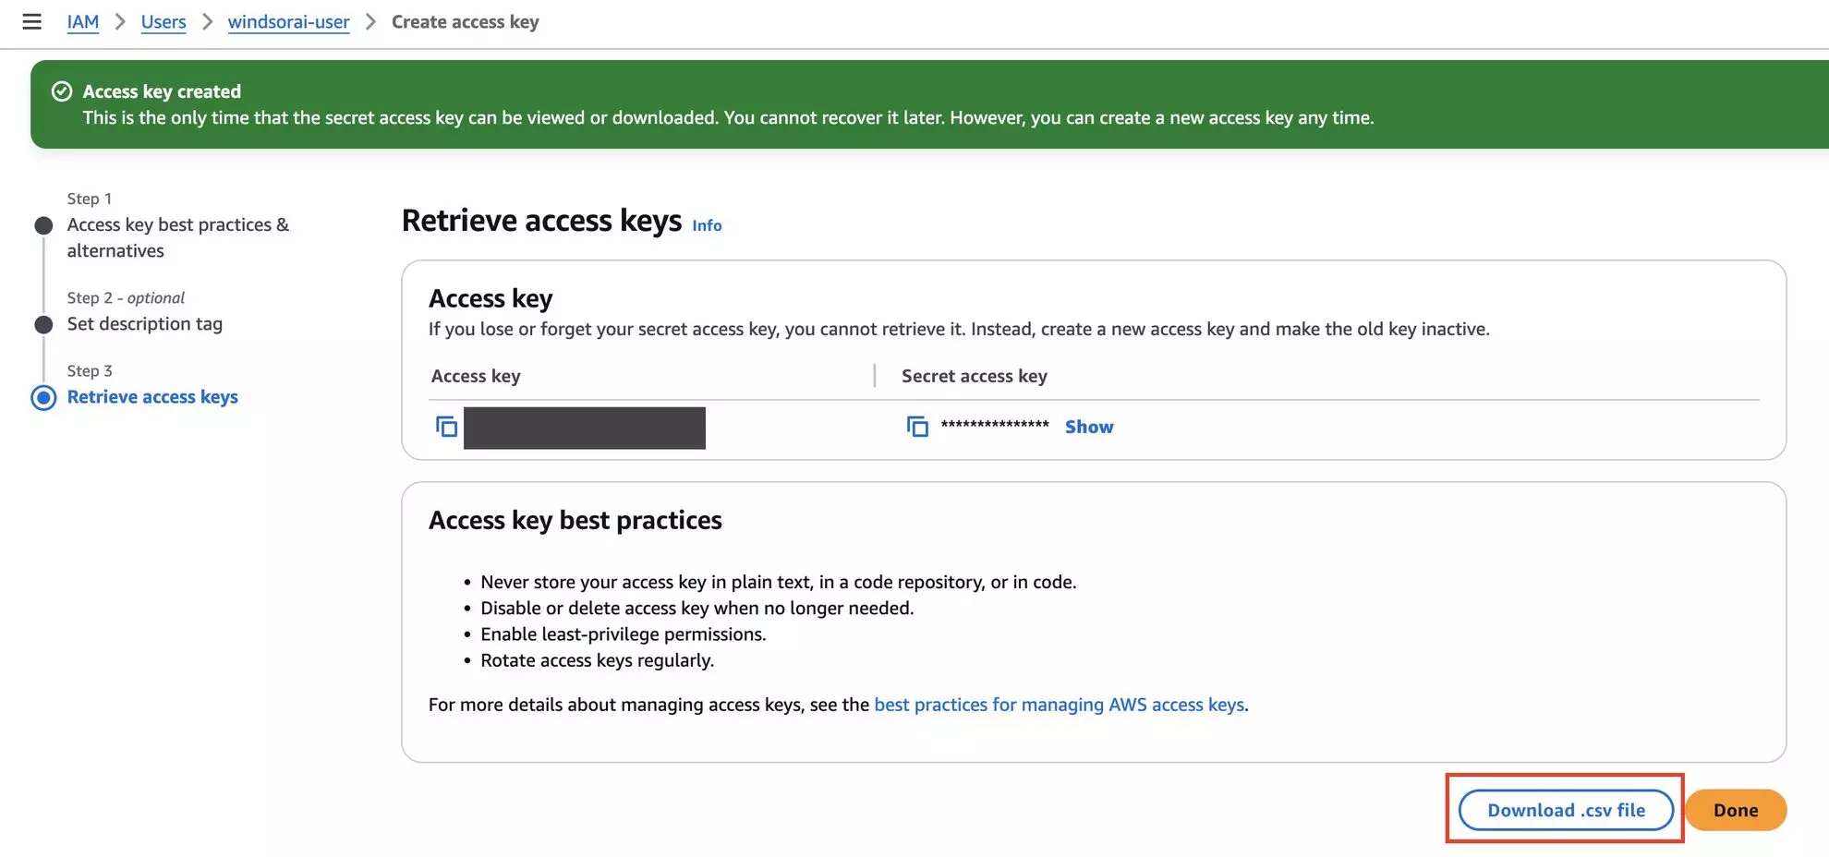Click the 'Access key created' banner title
1829x857 pixels.
coord(162,91)
